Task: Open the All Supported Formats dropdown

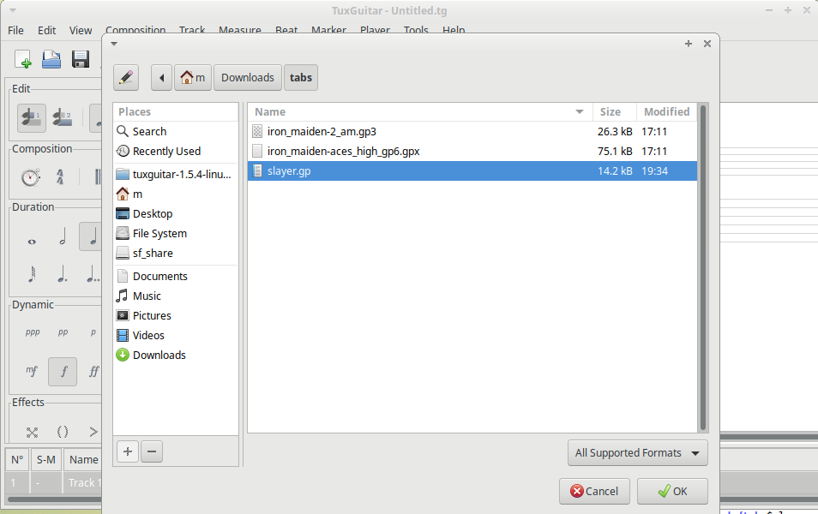Action: pyautogui.click(x=637, y=452)
